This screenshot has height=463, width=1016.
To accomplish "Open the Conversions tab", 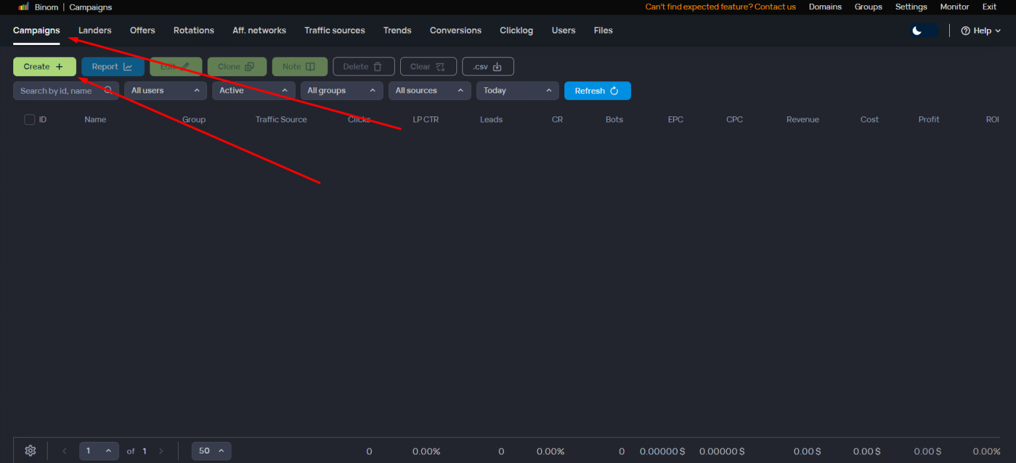I will [x=455, y=30].
